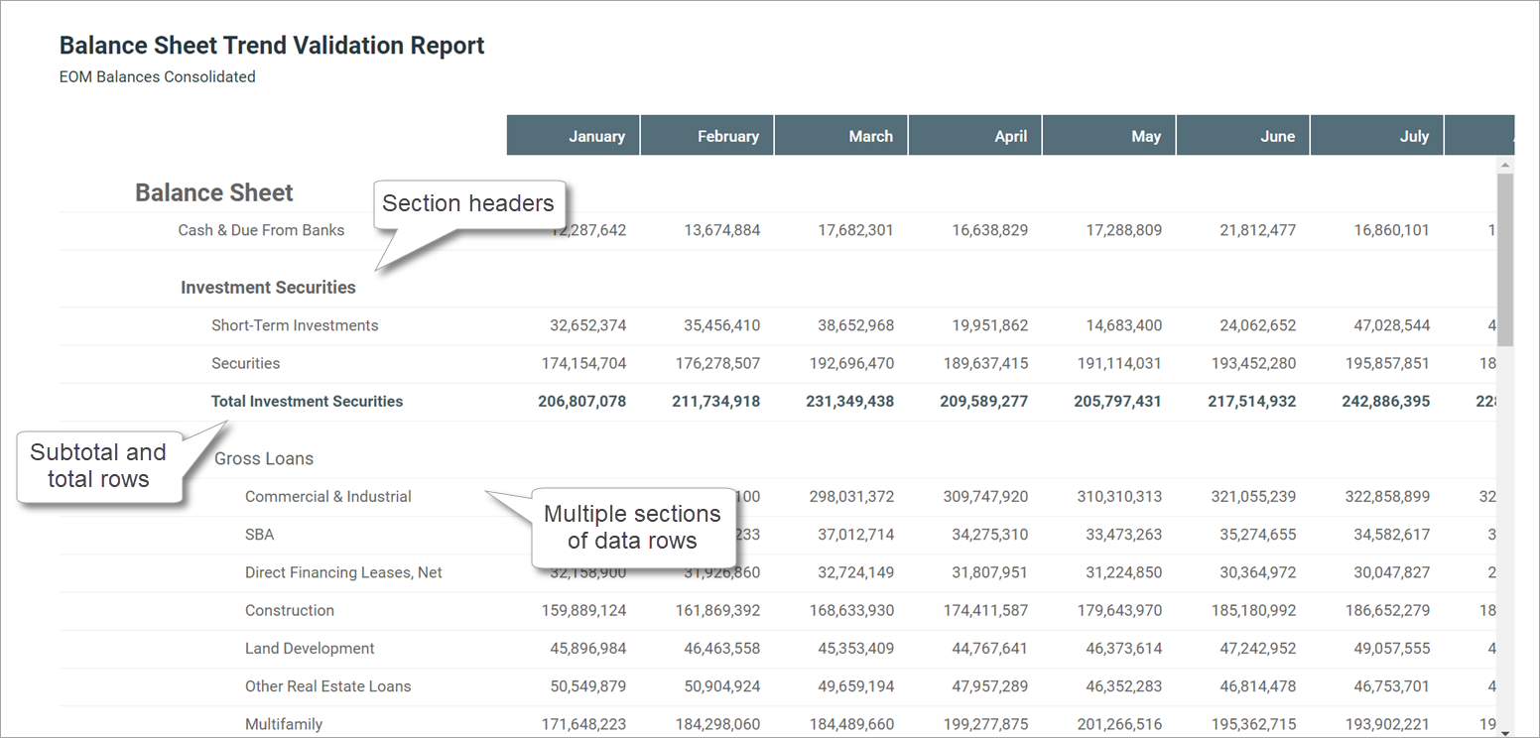
Task: Click the Construction row label
Action: tap(290, 611)
